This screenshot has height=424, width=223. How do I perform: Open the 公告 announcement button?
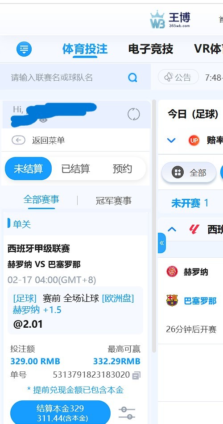178,78
